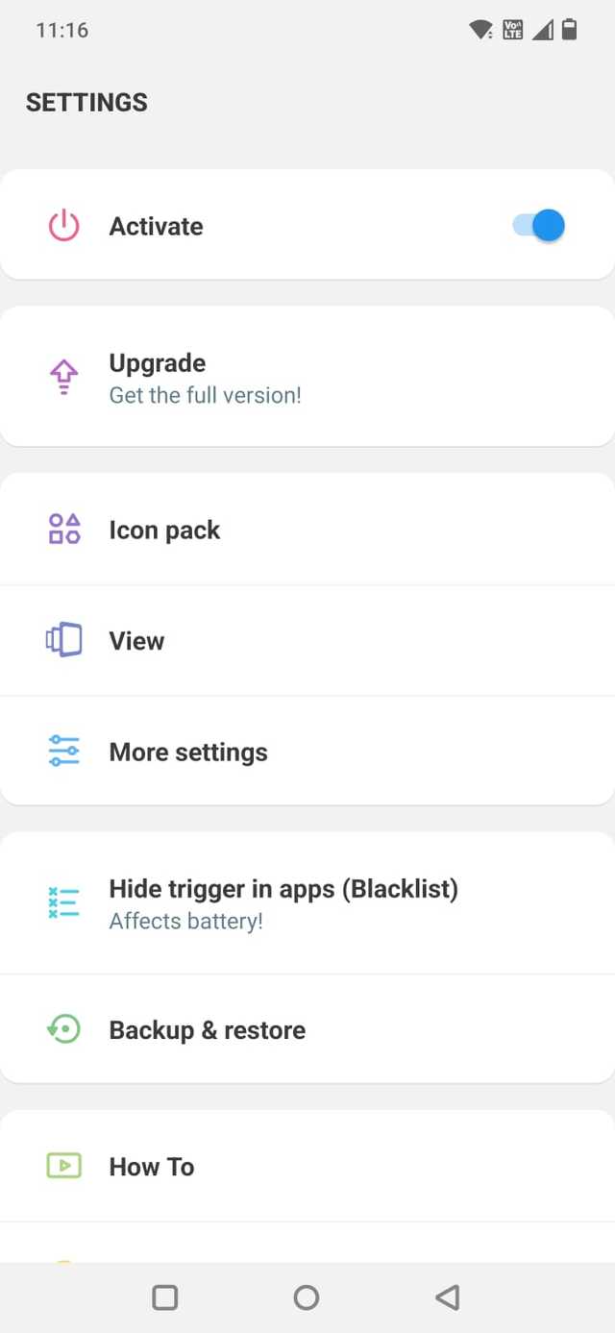Screen dimensions: 615x1333
Task: Select Backup & restore option
Action: tap(208, 1030)
